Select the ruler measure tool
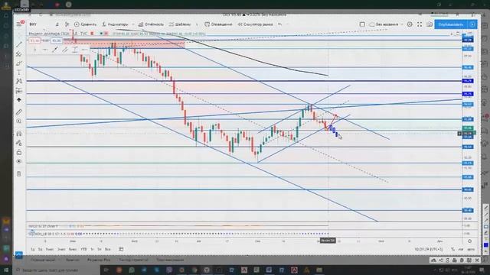490x275 pixels. tap(19, 112)
